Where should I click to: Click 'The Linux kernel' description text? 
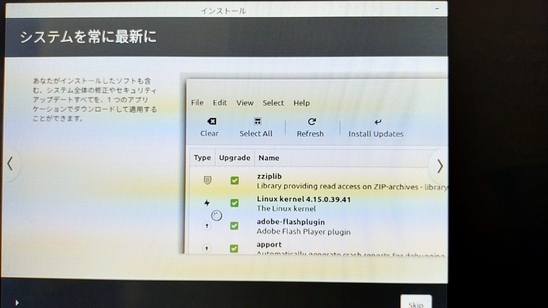[x=286, y=209]
